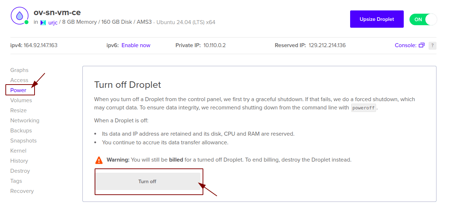Click the DigitalOcean droplet logo avatar
The image size is (457, 208).
click(19, 16)
